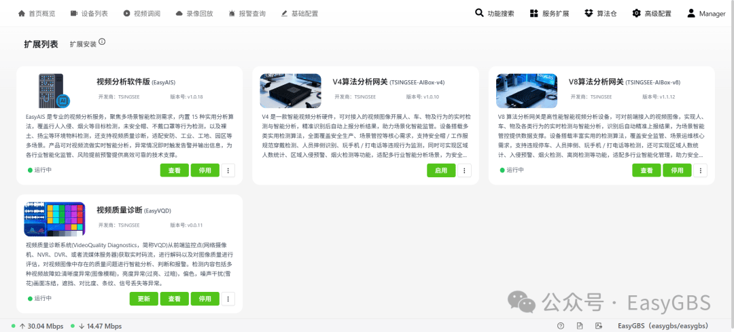
Task: Click the 运行中 status on 视频质量诊断 card
Action: [x=40, y=298]
